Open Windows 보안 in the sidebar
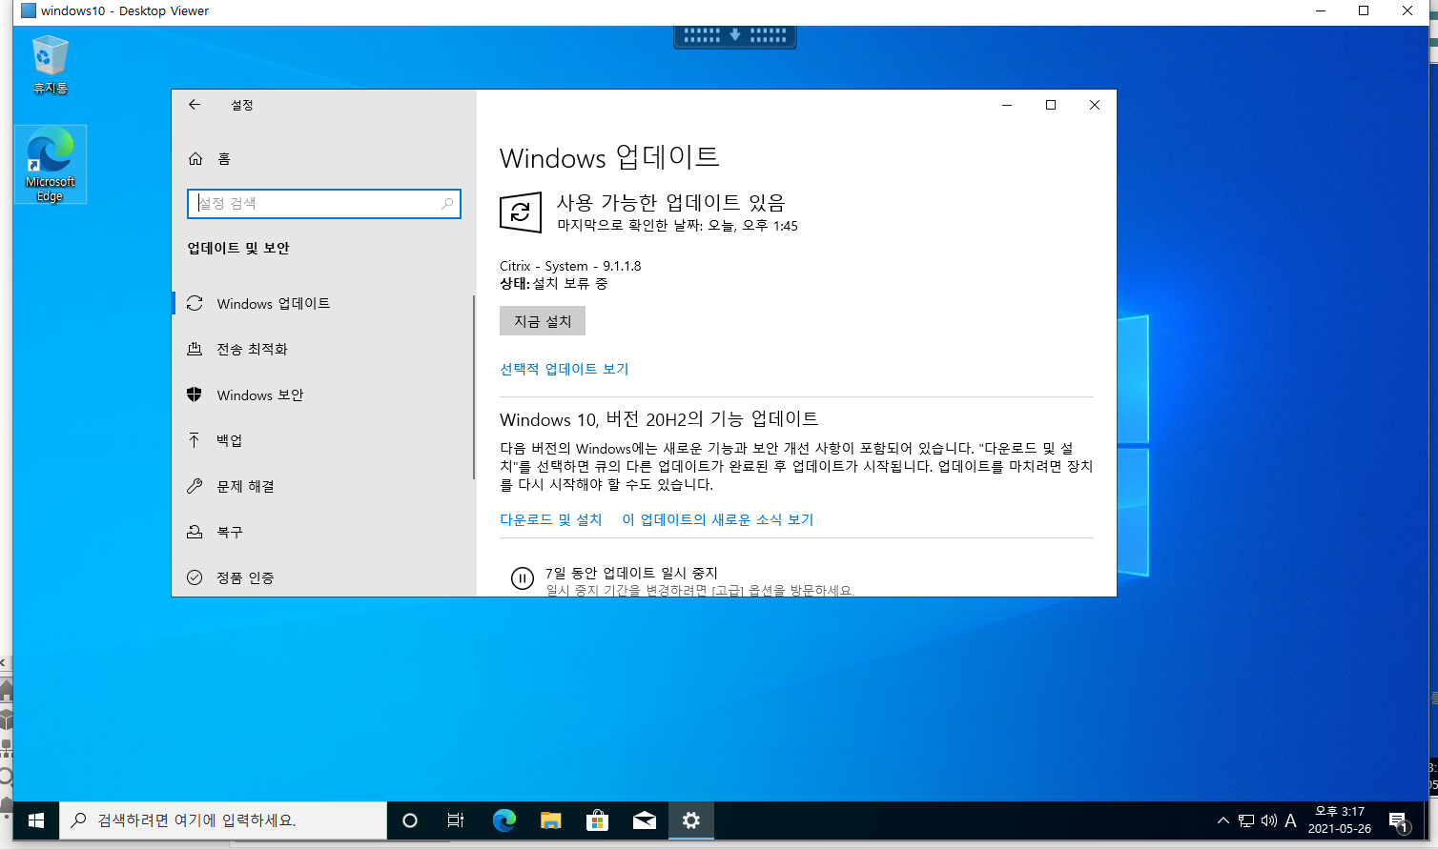 click(x=322, y=395)
